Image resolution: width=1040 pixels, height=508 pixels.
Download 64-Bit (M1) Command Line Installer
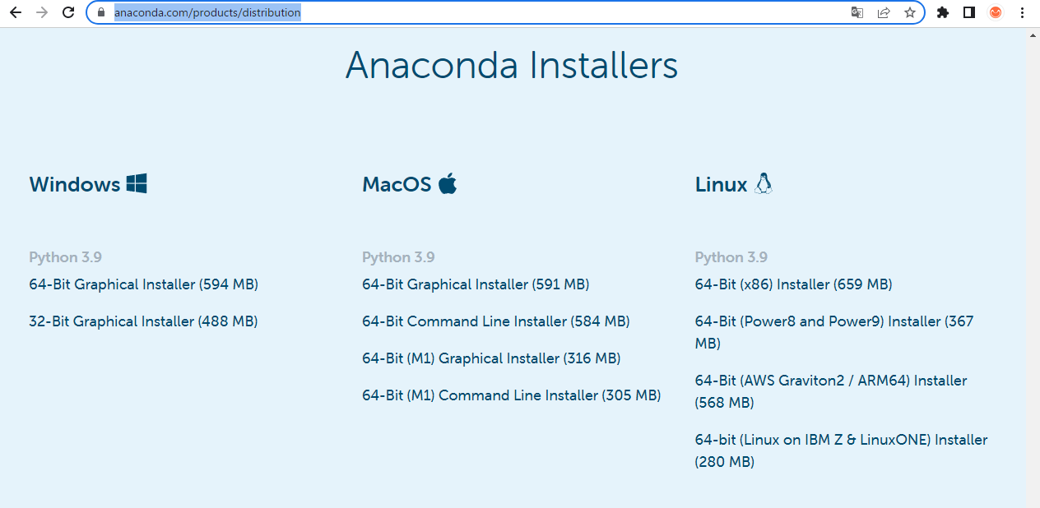pos(512,395)
